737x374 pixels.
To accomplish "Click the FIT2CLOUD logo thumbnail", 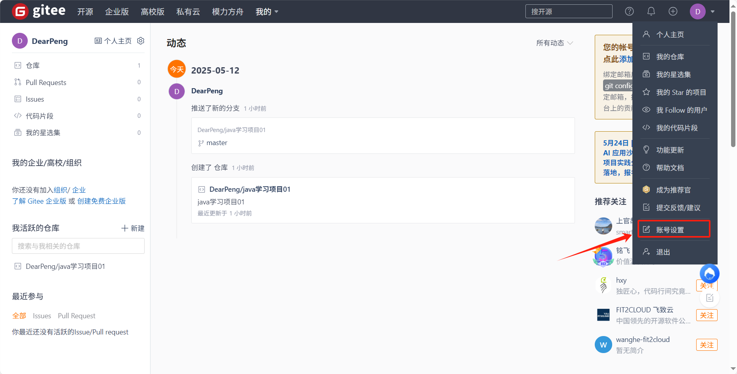I will click(x=603, y=315).
